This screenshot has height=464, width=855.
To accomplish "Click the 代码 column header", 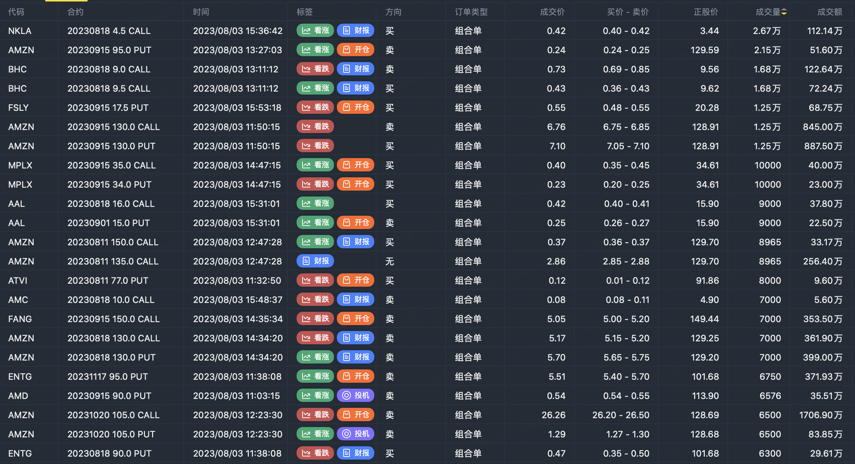I will (16, 12).
